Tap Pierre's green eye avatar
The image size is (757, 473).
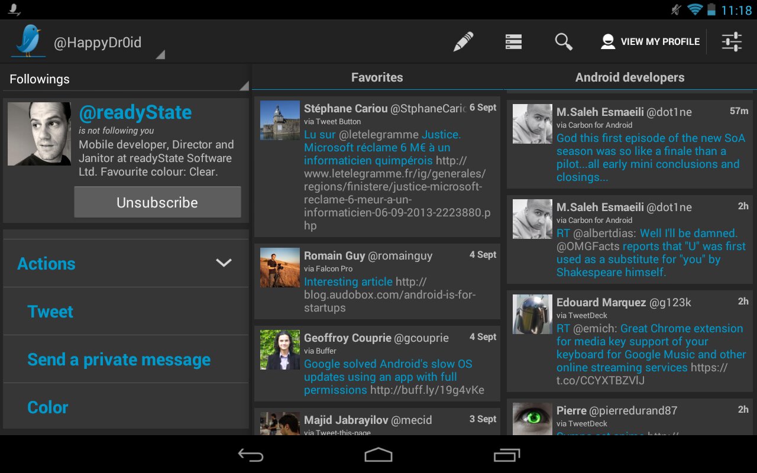click(x=532, y=419)
